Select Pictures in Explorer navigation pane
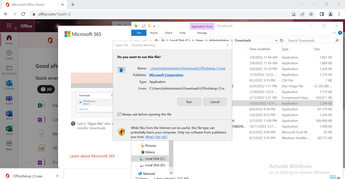This screenshot has width=345, height=179. [150, 146]
